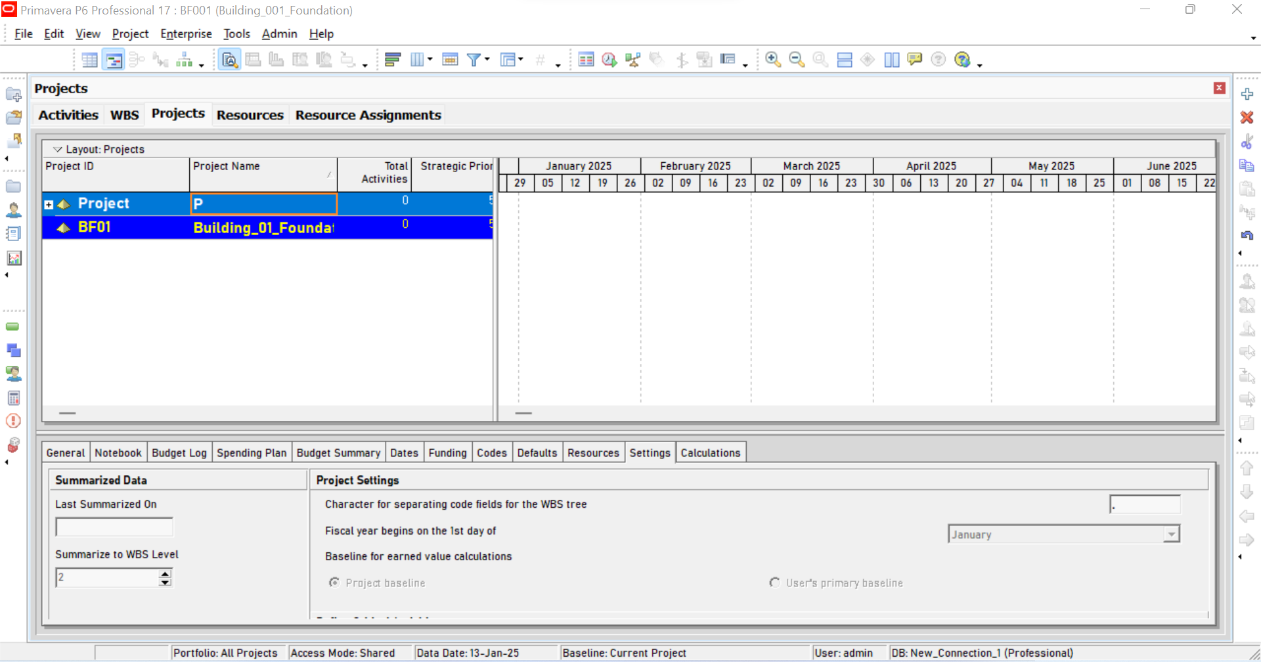The width and height of the screenshot is (1261, 662).
Task: Zoom in on the Gantt timescale
Action: [x=774, y=60]
